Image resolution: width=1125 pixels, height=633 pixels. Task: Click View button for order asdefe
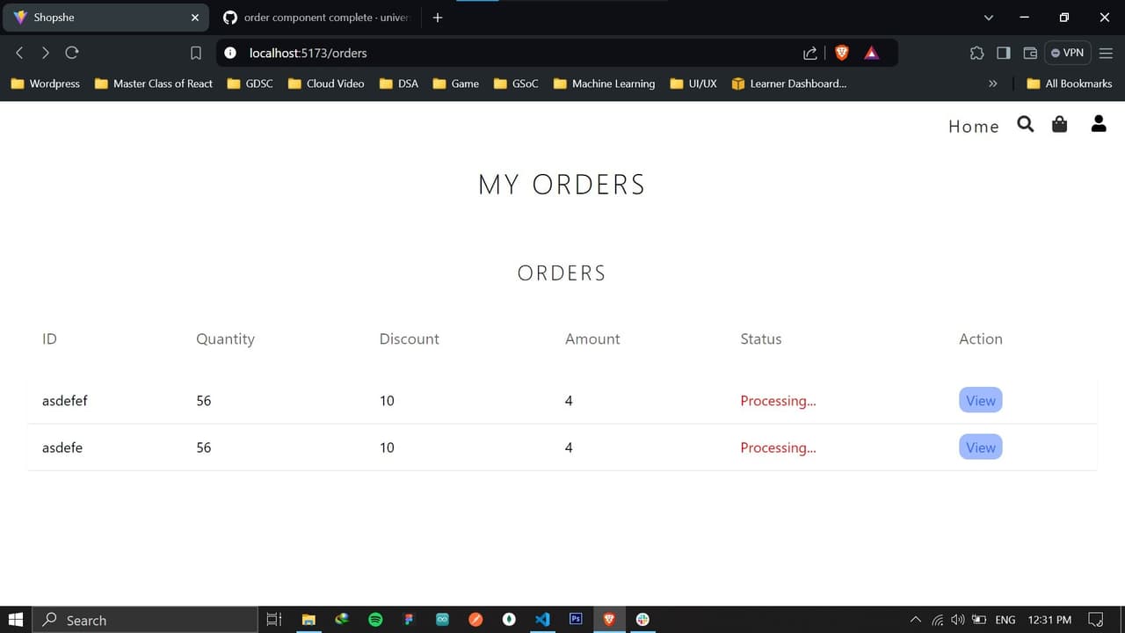(980, 447)
